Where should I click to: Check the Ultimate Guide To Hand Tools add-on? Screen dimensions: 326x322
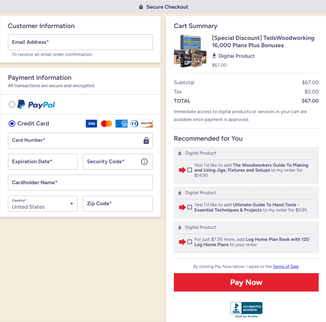[190, 207]
